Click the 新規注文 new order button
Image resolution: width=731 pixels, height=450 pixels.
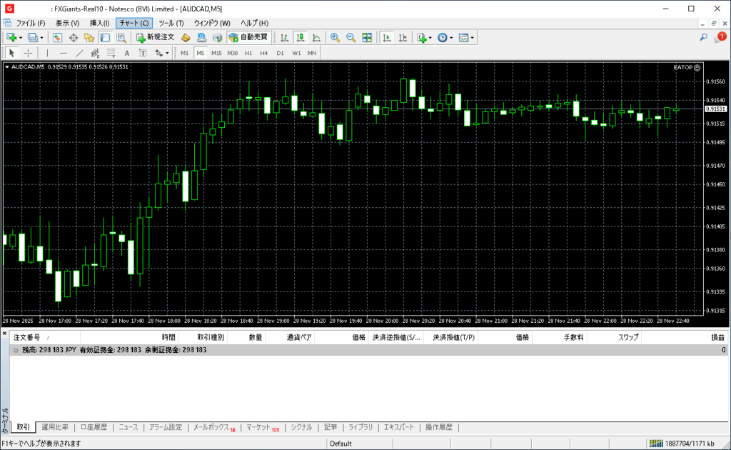pos(155,37)
